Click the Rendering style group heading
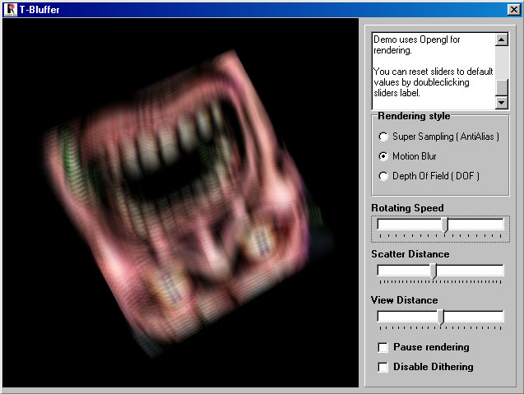Image resolution: width=524 pixels, height=394 pixels. [x=414, y=116]
